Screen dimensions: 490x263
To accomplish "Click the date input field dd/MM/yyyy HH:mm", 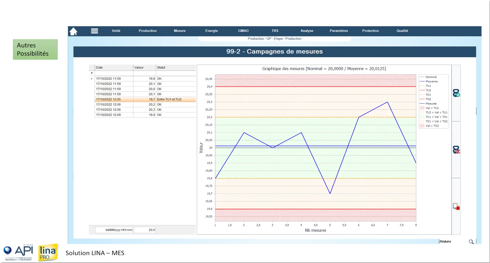I will [114, 230].
